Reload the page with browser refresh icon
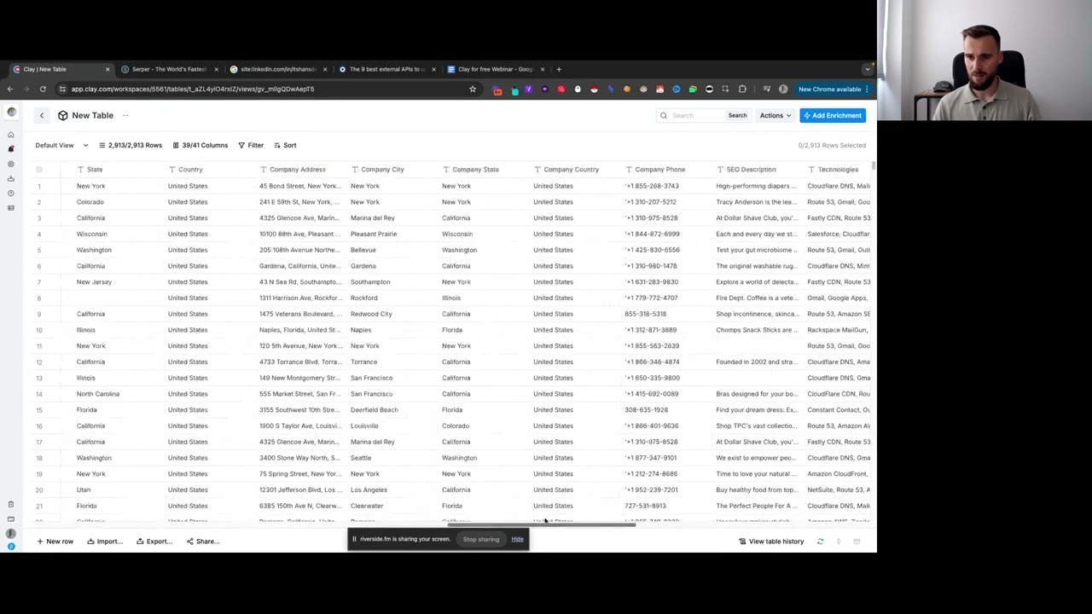 43,89
